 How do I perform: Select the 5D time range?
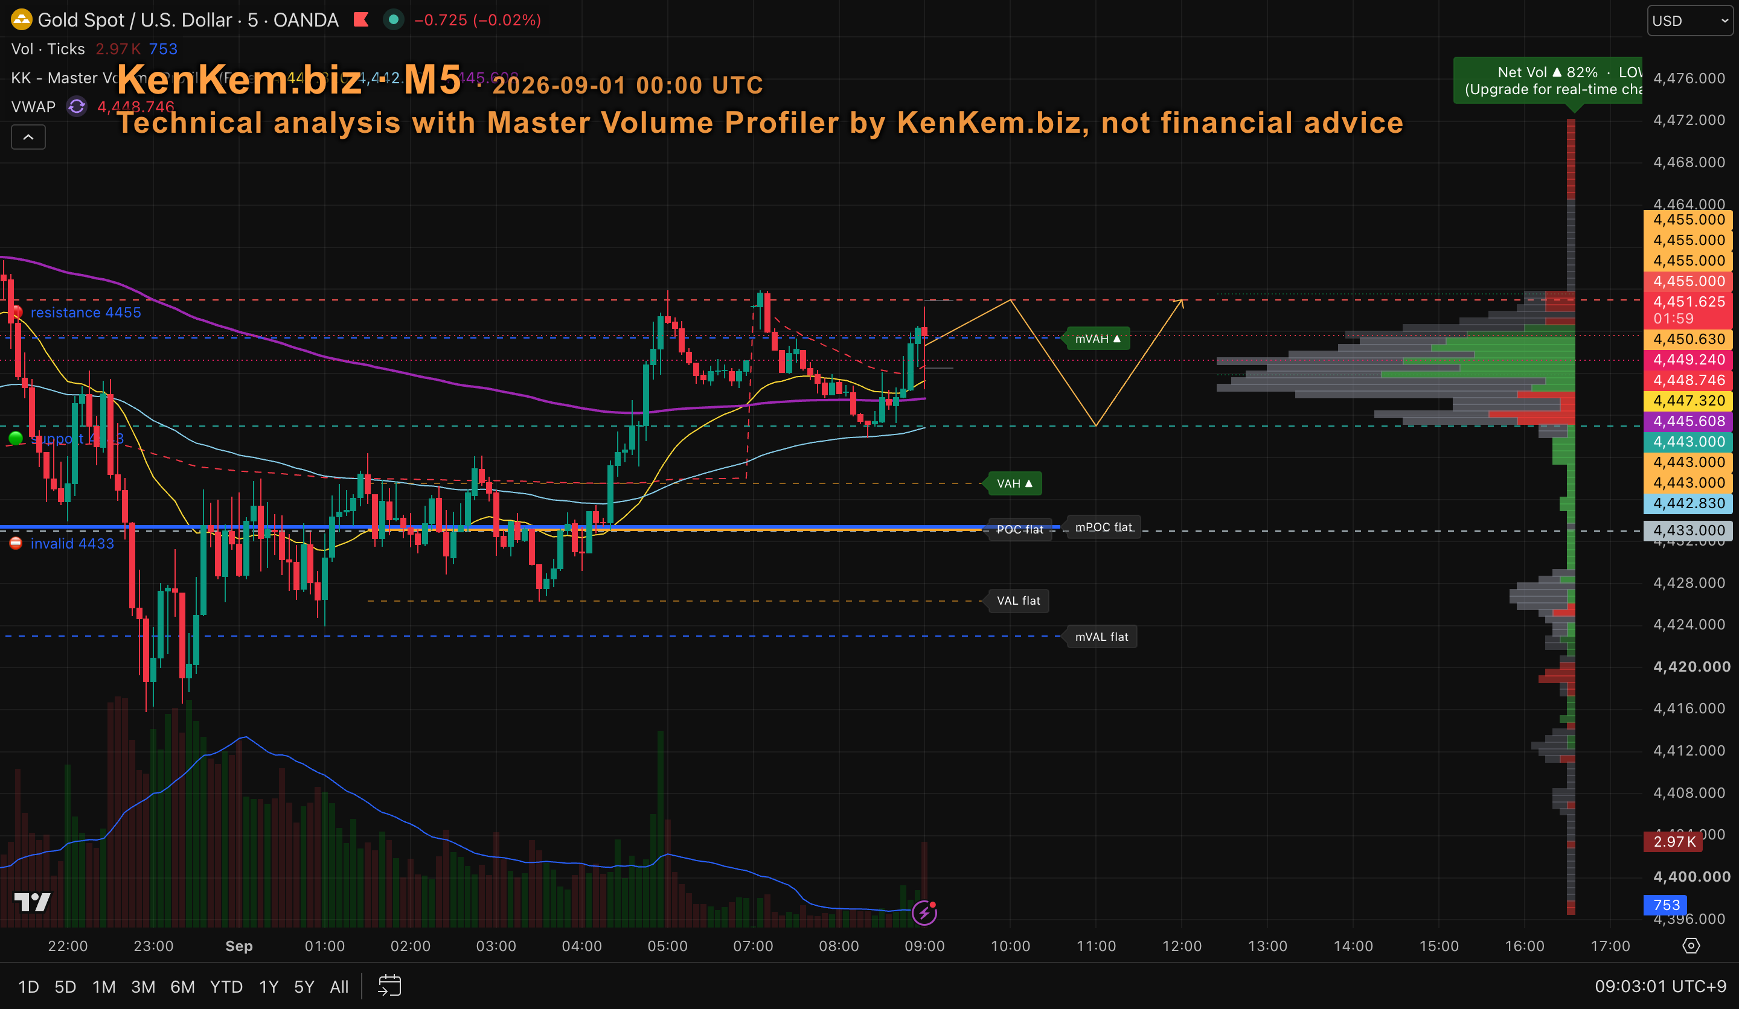pos(66,987)
